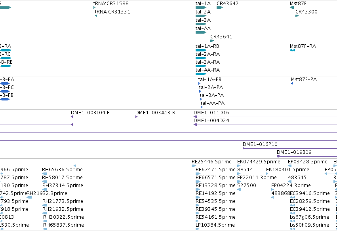Click the tal-3A-RA transcript bar
337x231 pixels.
(x=201, y=66)
